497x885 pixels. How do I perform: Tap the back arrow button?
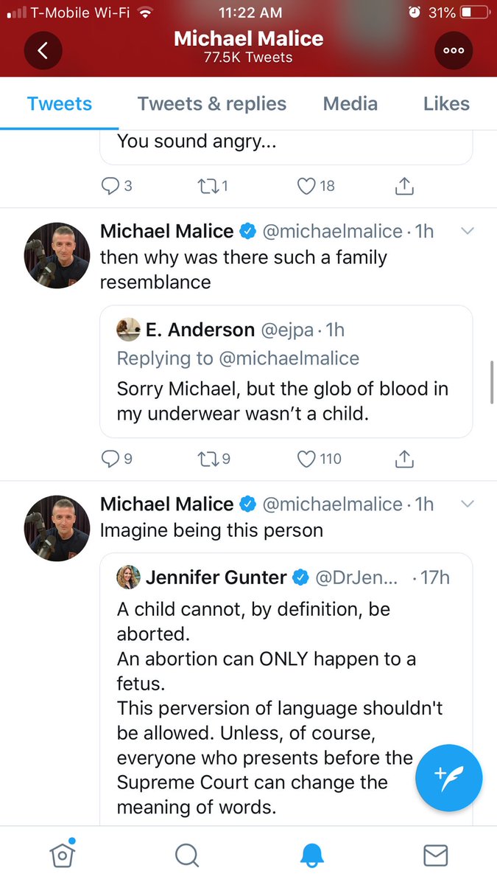[43, 50]
